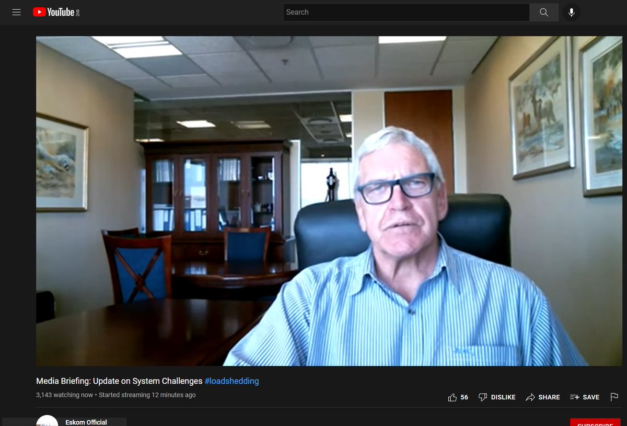Open the hamburger guide menu
Viewport: 627px width, 426px height.
click(16, 12)
